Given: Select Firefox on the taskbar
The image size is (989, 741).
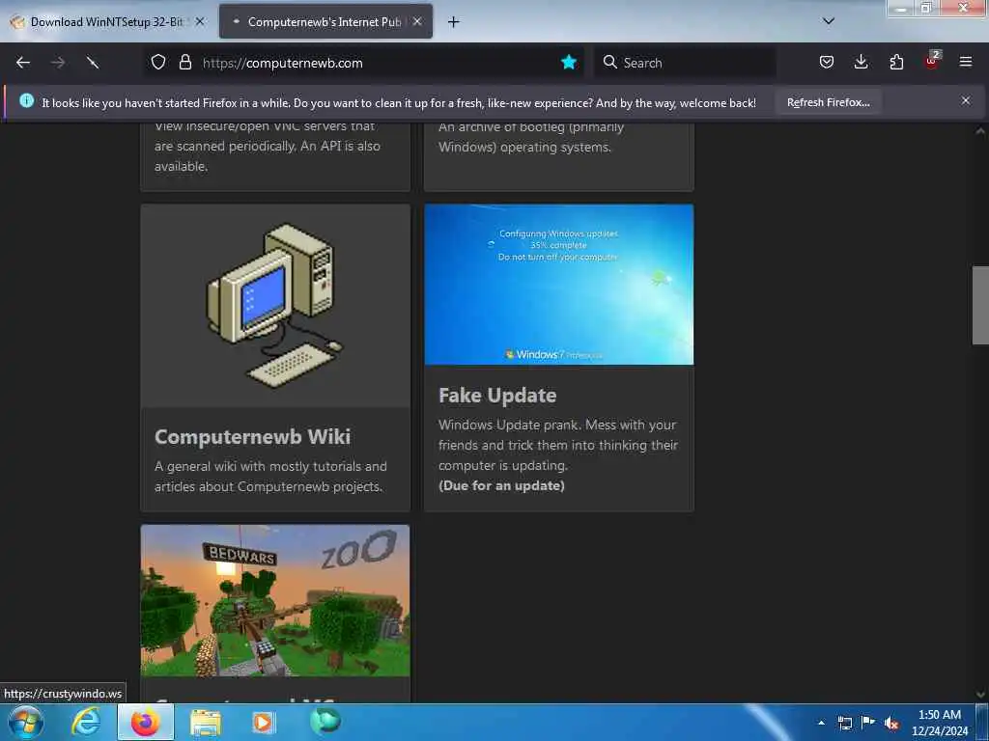Looking at the screenshot, I should click(145, 722).
